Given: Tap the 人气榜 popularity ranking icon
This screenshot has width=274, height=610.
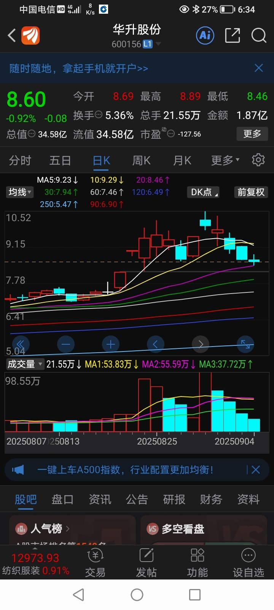Looking at the screenshot, I should pos(21,529).
